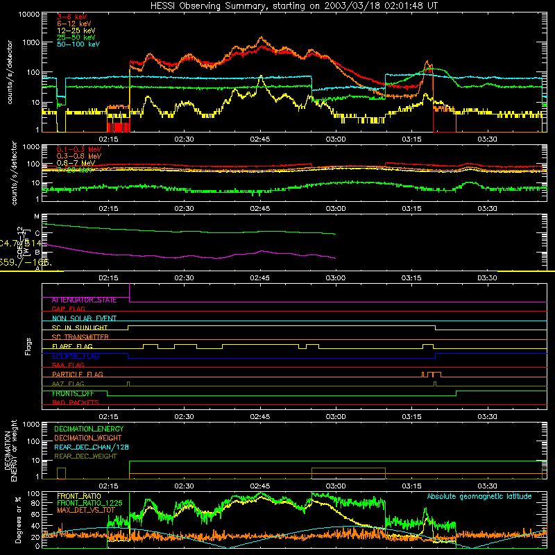Viewport: 555px width, 555px height.
Task: Click the yellow S59./-166. position annotation
Action: click(26, 263)
